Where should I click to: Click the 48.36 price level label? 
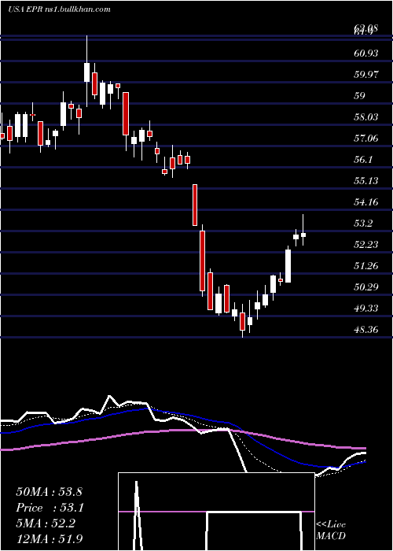pyautogui.click(x=365, y=330)
